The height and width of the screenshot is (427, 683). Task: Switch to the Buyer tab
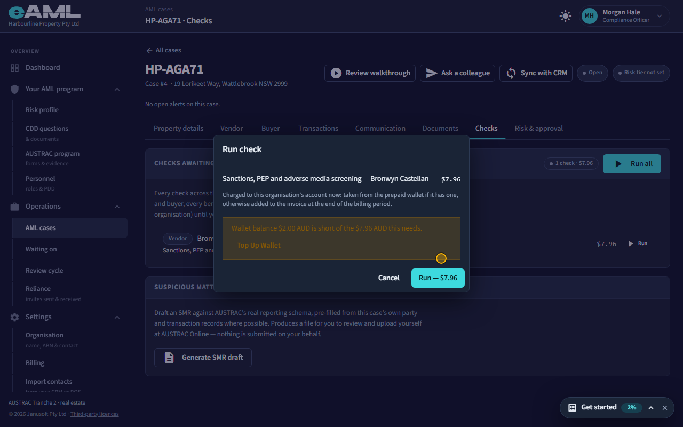(271, 128)
